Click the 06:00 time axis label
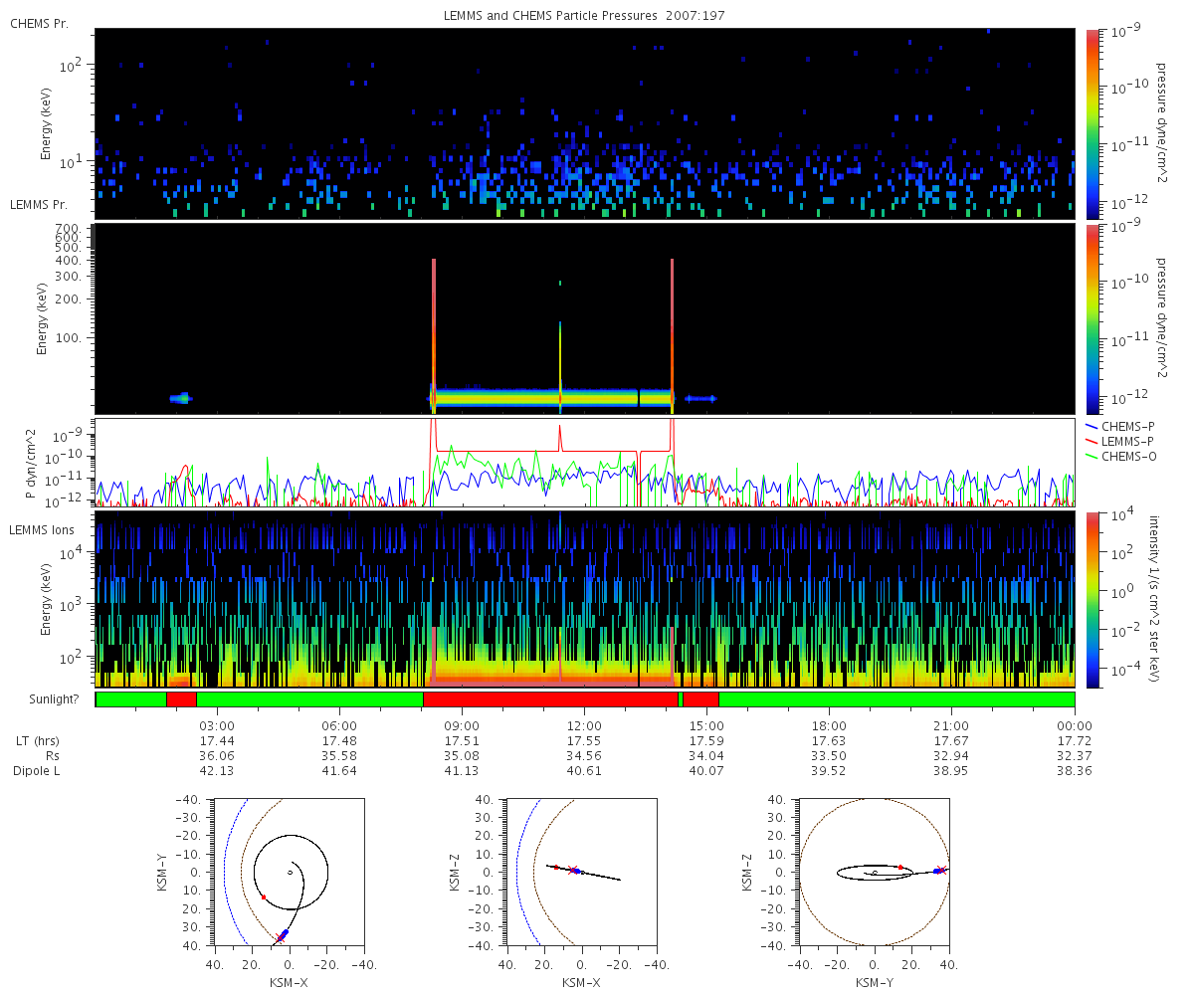The height and width of the screenshot is (995, 1194). click(340, 725)
